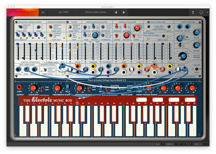Click the red pulse output jack
The height and width of the screenshot is (154, 216).
(x=19, y=87)
